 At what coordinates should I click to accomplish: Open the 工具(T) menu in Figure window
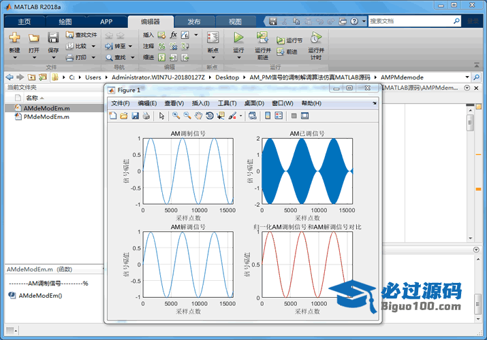pos(227,103)
